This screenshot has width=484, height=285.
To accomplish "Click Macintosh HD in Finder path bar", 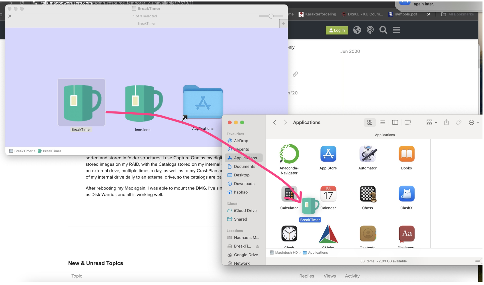I will [284, 253].
